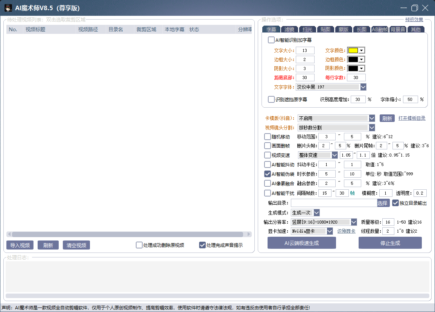Enable AI智能识别加字幕 checkbox
This screenshot has width=435, height=312.
pyautogui.click(x=271, y=40)
